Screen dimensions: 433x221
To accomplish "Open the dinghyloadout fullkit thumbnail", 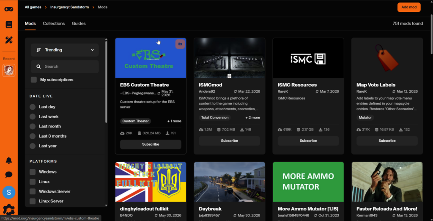I will [151, 182].
